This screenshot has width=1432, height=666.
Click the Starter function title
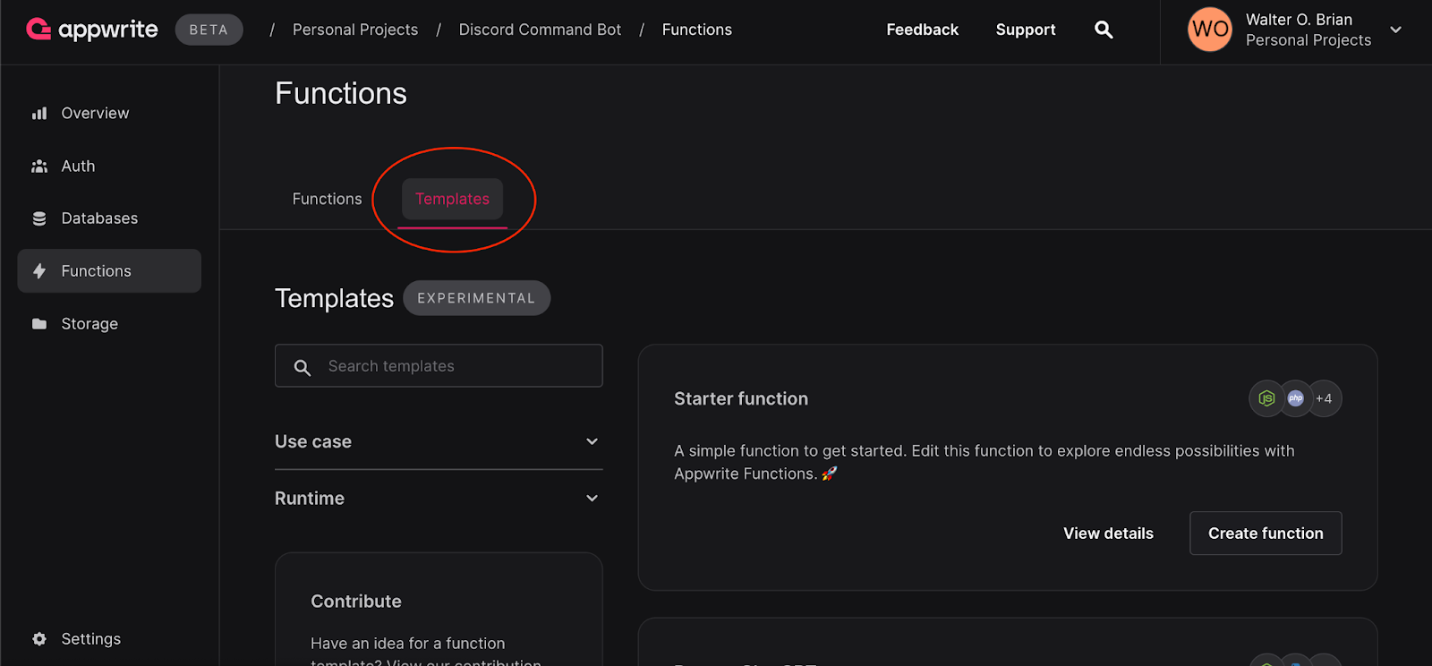pos(741,399)
